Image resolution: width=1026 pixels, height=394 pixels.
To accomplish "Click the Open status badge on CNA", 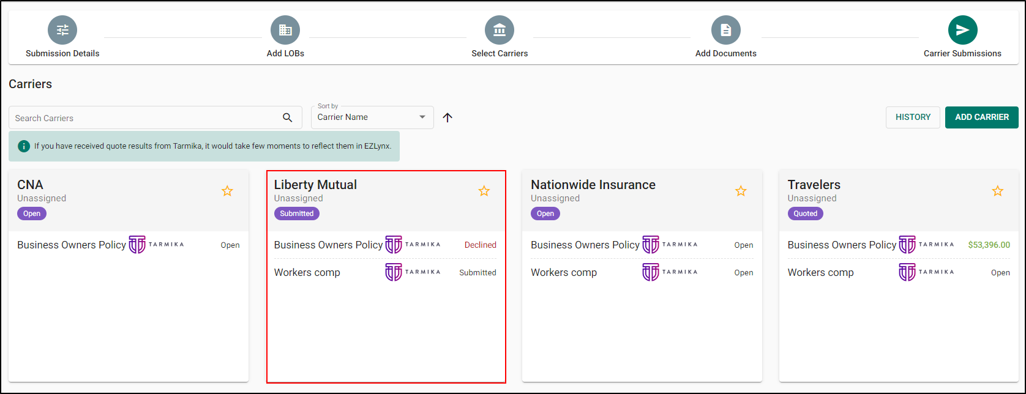I will [32, 214].
